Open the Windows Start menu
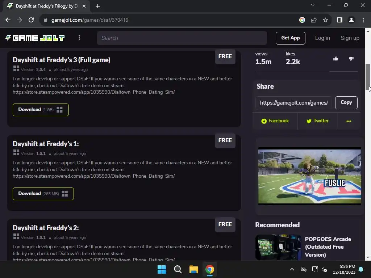 [162, 269]
